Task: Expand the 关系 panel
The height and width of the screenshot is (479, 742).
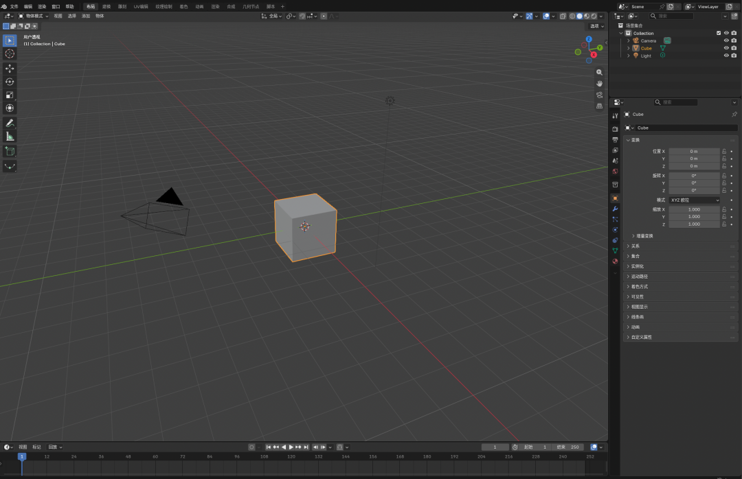Action: tap(680, 246)
